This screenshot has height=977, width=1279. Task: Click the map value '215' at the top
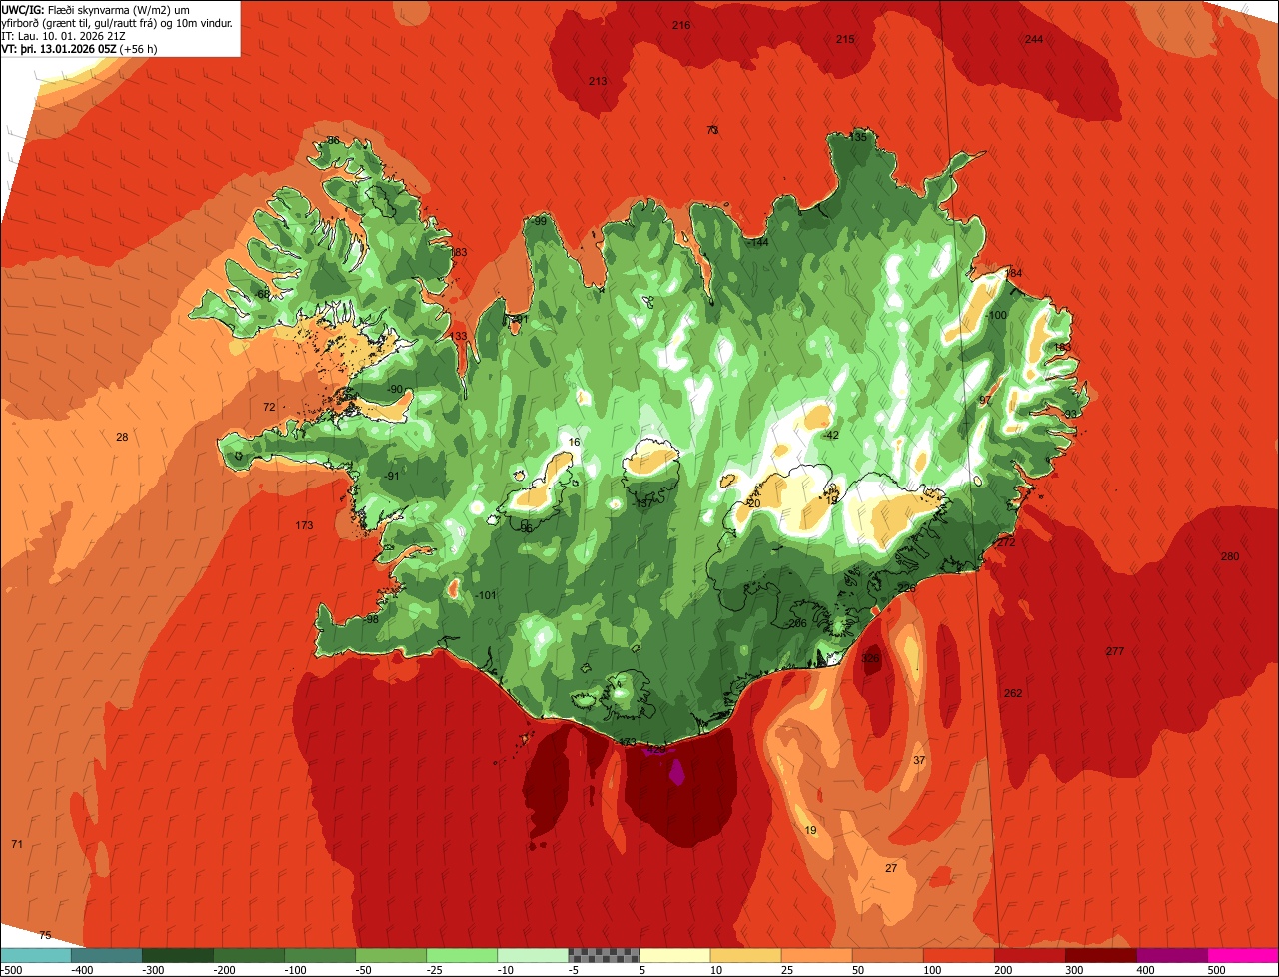click(845, 39)
